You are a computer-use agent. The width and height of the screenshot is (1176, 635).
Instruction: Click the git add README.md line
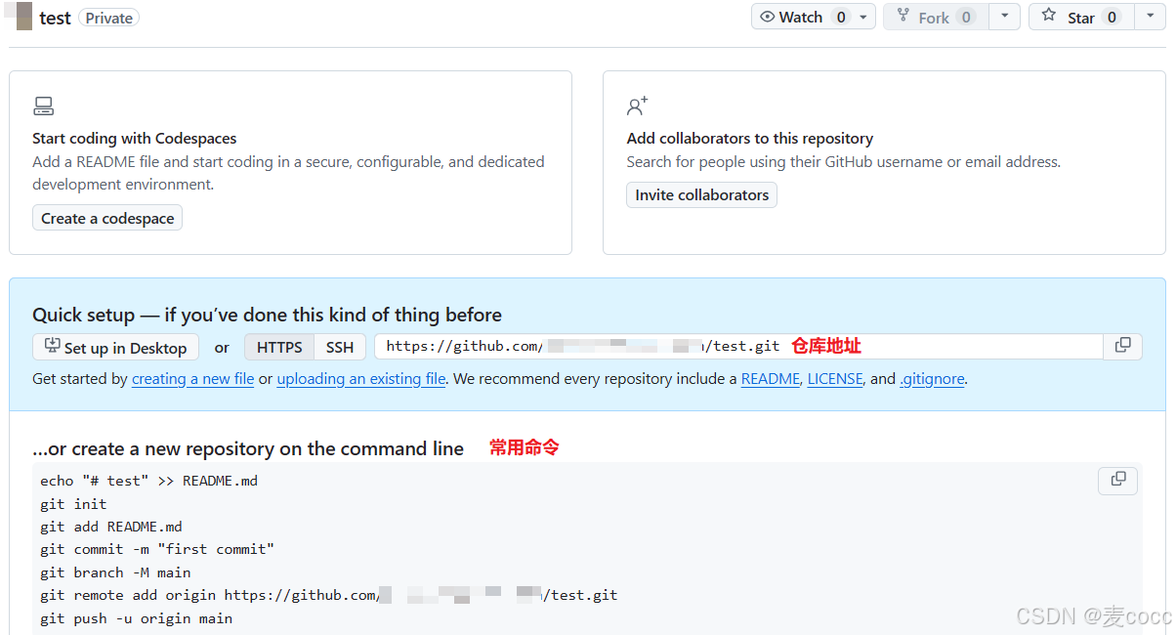point(111,527)
